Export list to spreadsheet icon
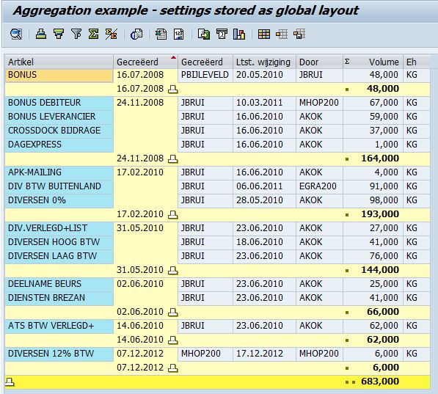The width and height of the screenshot is (438, 394). pos(161,34)
